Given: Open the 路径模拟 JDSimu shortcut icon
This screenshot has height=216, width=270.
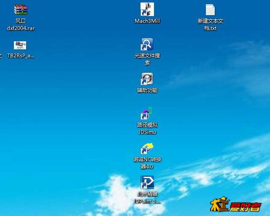Looking at the screenshot, I should click(x=146, y=113).
